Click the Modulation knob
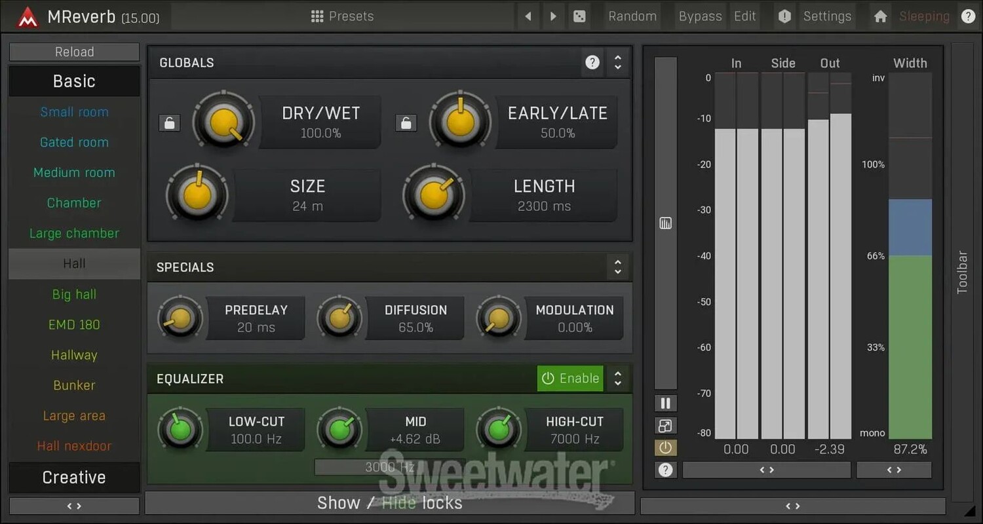Viewport: 983px width, 524px height. pos(499,318)
